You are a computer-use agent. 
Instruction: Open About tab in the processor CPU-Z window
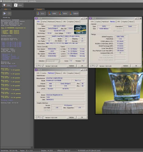pos(77,22)
